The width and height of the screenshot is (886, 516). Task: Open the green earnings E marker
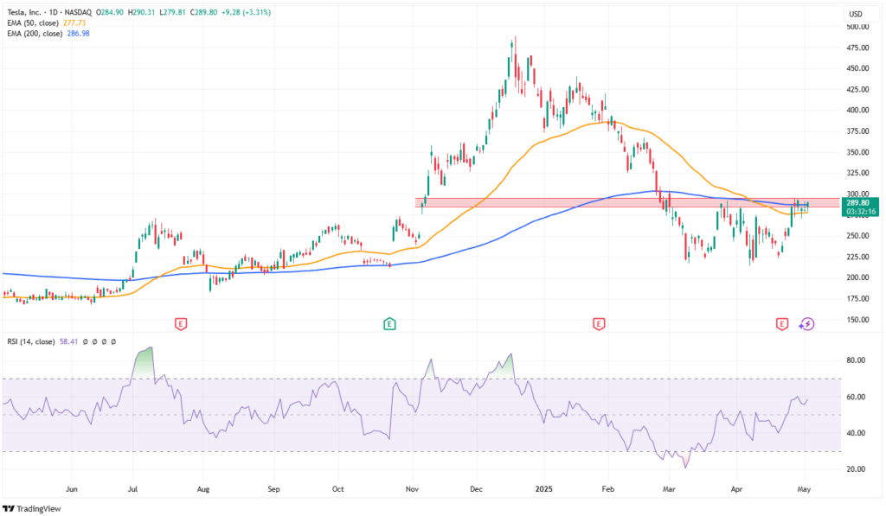(x=389, y=323)
